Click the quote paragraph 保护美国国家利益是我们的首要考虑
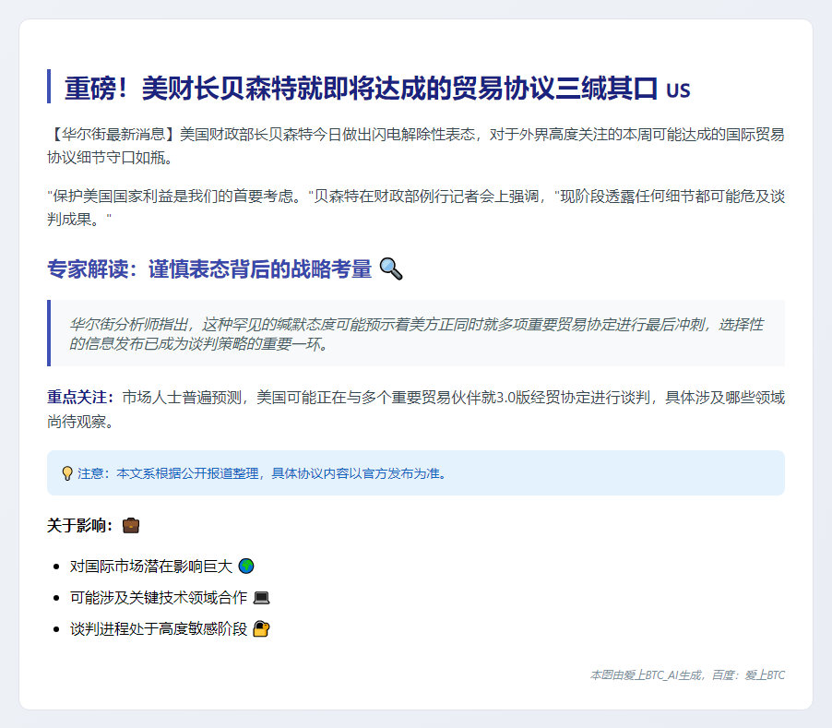Viewport: 832px width, 728px height. (416, 208)
